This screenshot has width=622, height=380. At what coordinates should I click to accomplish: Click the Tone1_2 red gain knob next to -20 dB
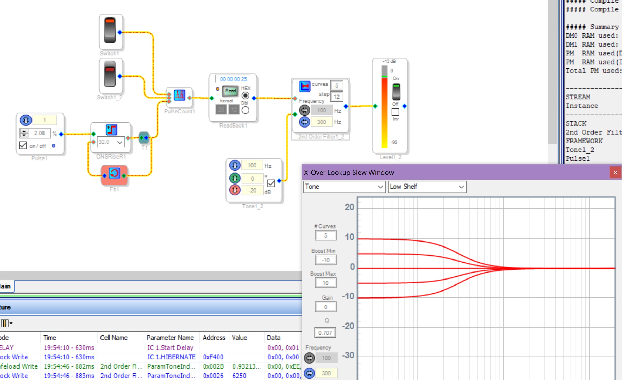[235, 190]
